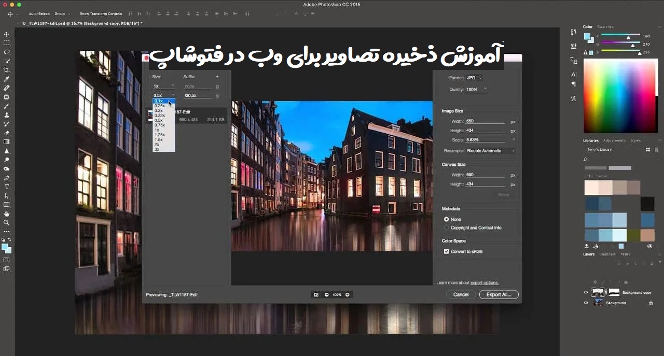
Task: Open the 1x size dropdown
Action: coord(164,86)
